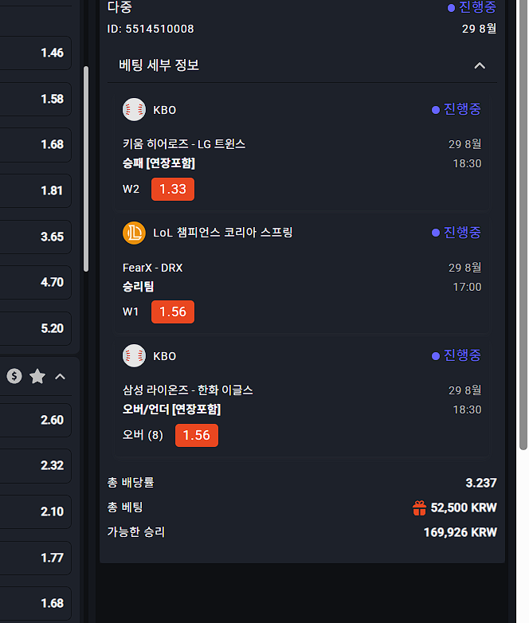Image resolution: width=529 pixels, height=623 pixels.
Task: Click the 오버 (8) 1.56 odds badge
Action: (196, 435)
